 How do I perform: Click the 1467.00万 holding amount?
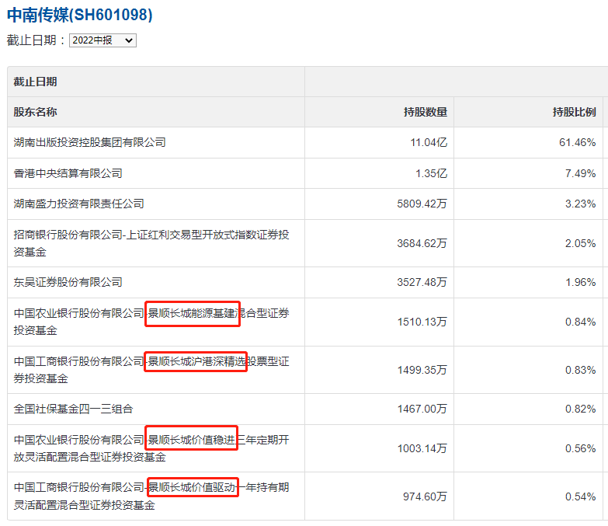tap(422, 409)
